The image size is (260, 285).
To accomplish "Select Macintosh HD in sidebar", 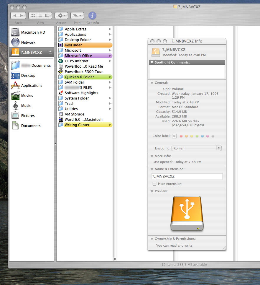I will pos(32,32).
